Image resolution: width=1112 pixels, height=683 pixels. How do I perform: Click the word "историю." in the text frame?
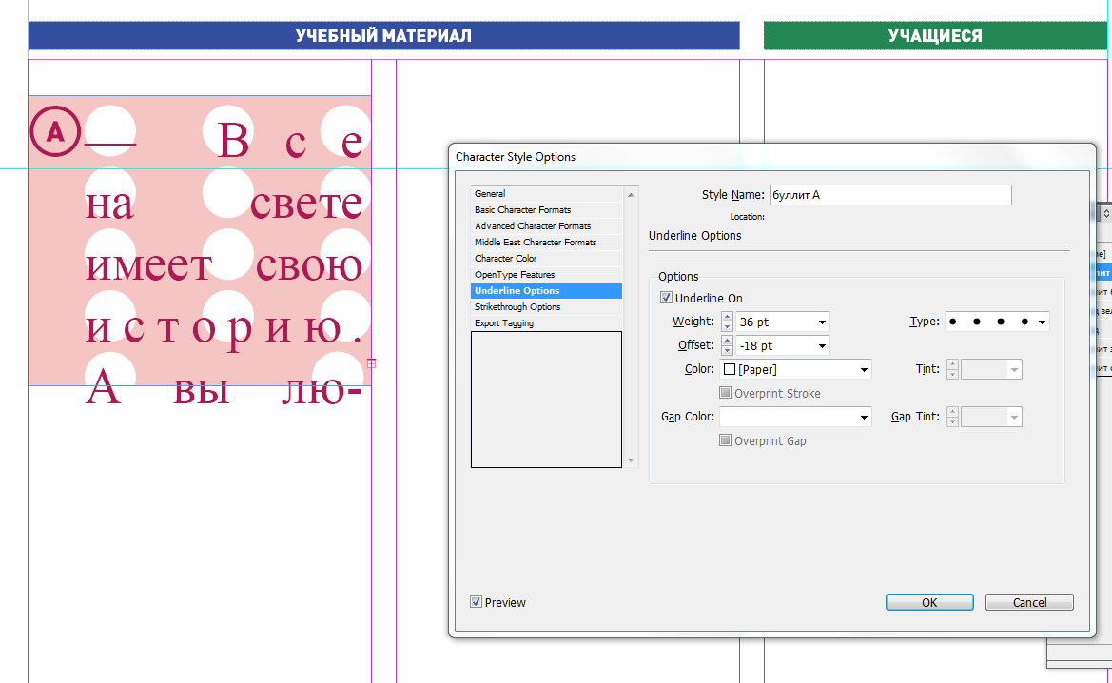point(224,329)
